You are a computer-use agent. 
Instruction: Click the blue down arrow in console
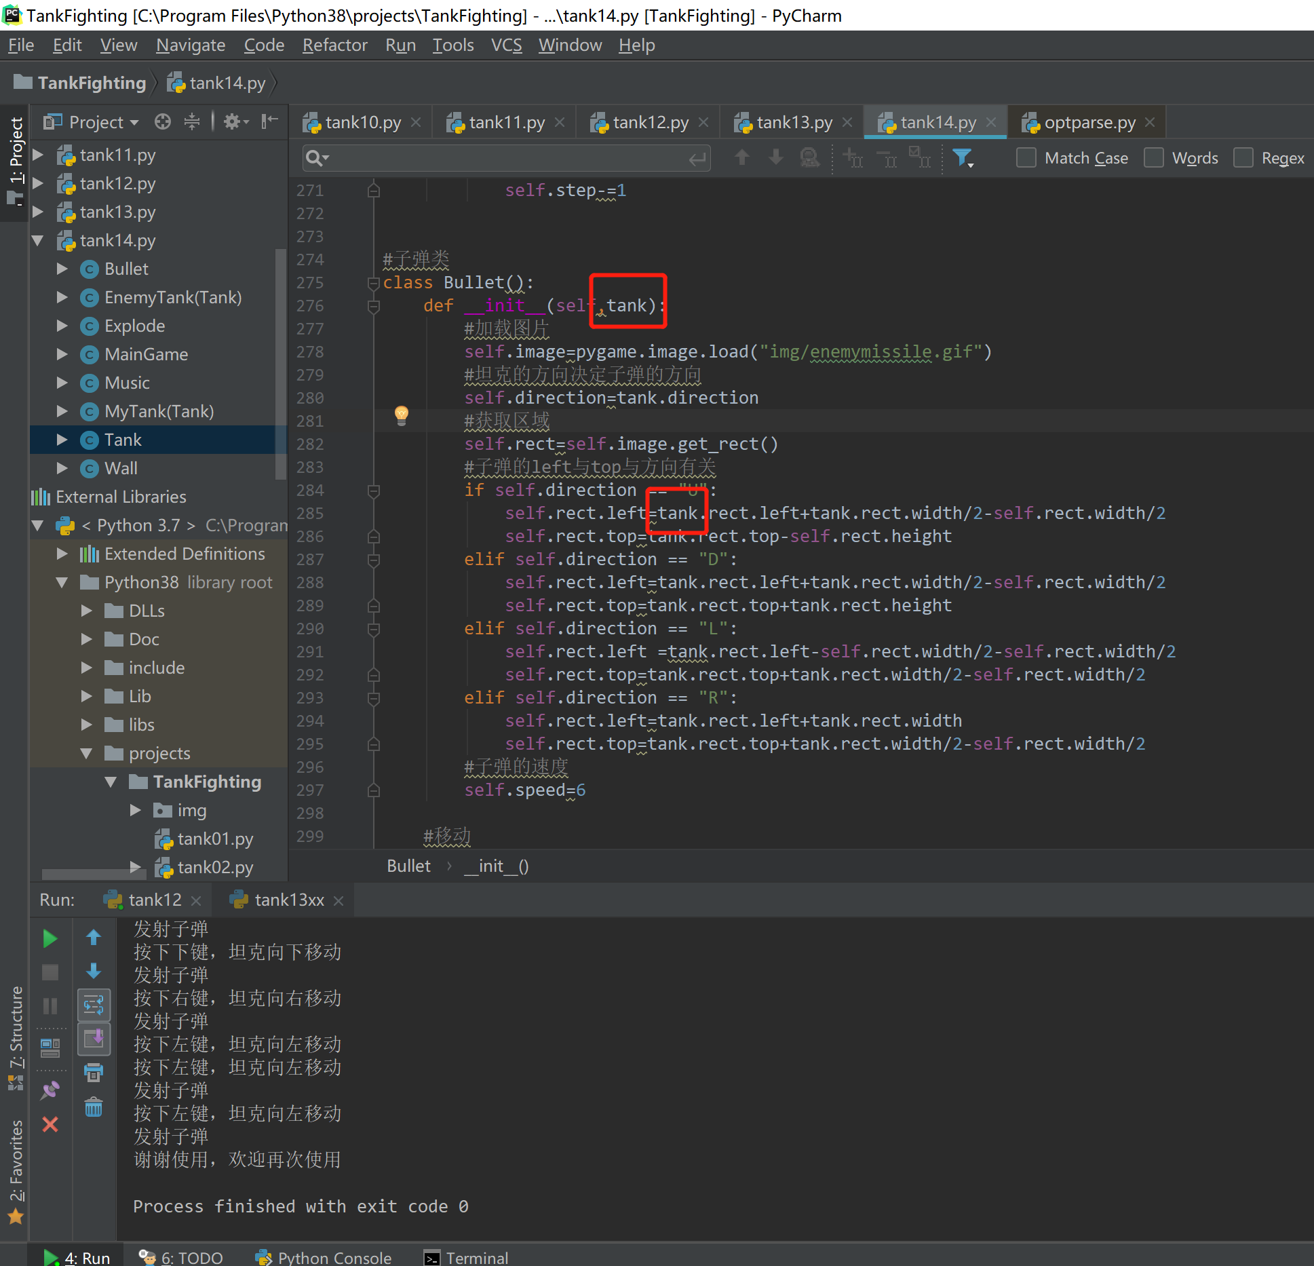coord(94,971)
